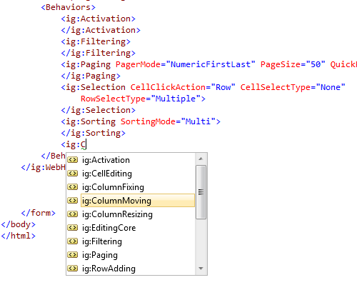Click the SortingMode attribute name

point(148,121)
